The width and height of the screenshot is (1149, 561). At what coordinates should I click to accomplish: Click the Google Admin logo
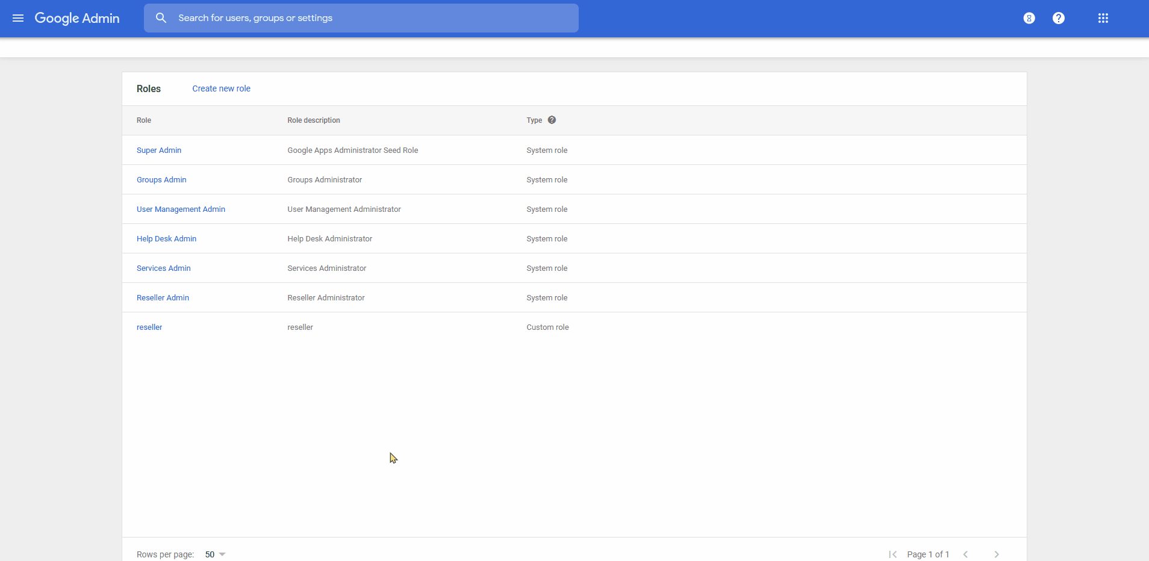click(x=77, y=18)
